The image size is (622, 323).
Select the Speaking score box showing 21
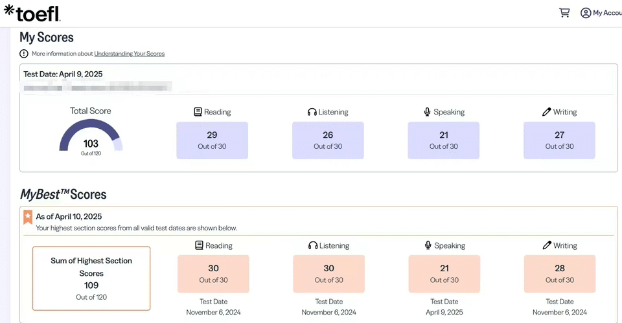(443, 140)
